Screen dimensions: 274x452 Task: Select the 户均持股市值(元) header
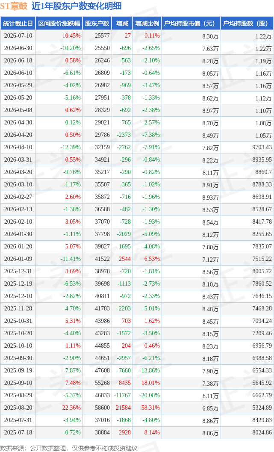coord(191,24)
